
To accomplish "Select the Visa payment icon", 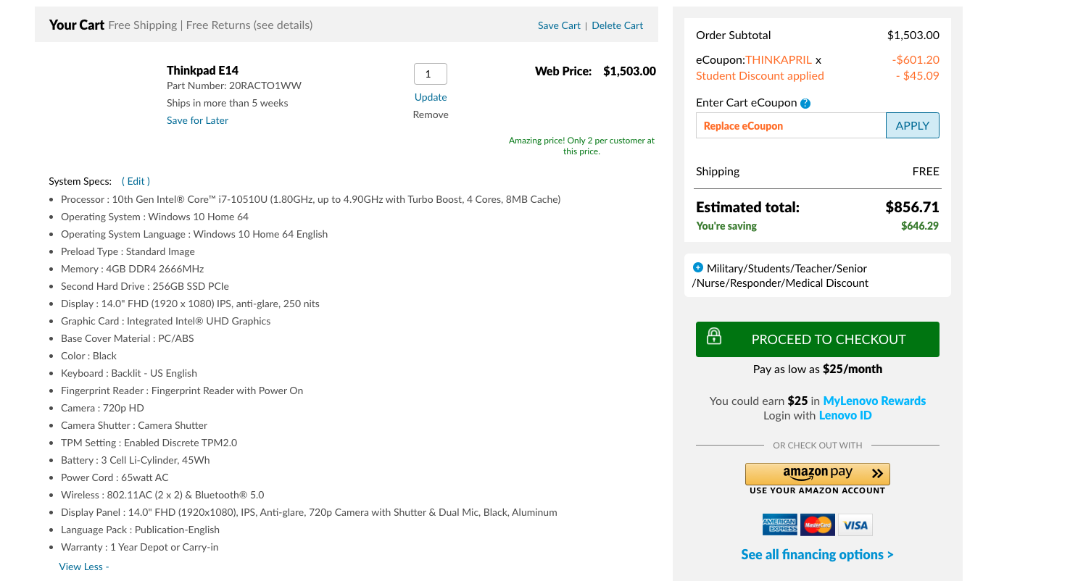I will point(855,524).
